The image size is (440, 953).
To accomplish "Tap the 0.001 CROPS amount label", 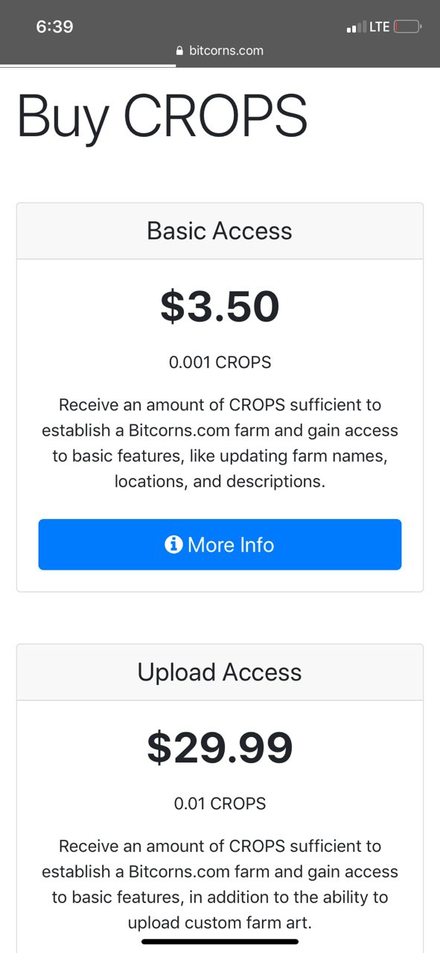I will pyautogui.click(x=220, y=363).
